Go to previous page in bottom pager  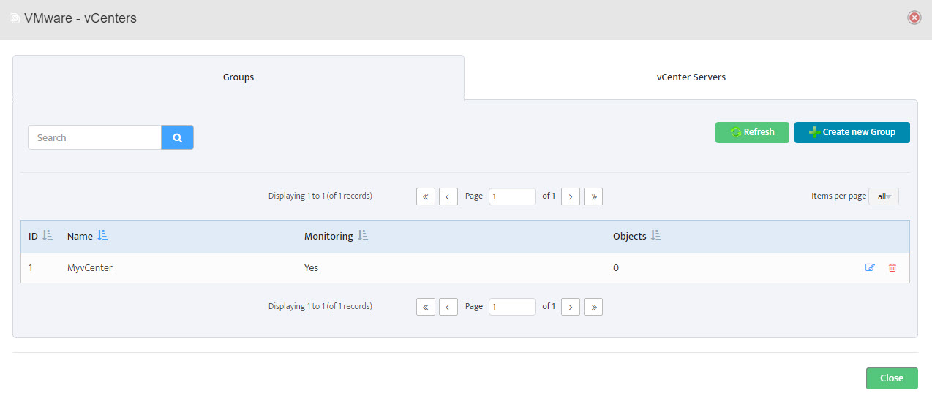click(448, 307)
